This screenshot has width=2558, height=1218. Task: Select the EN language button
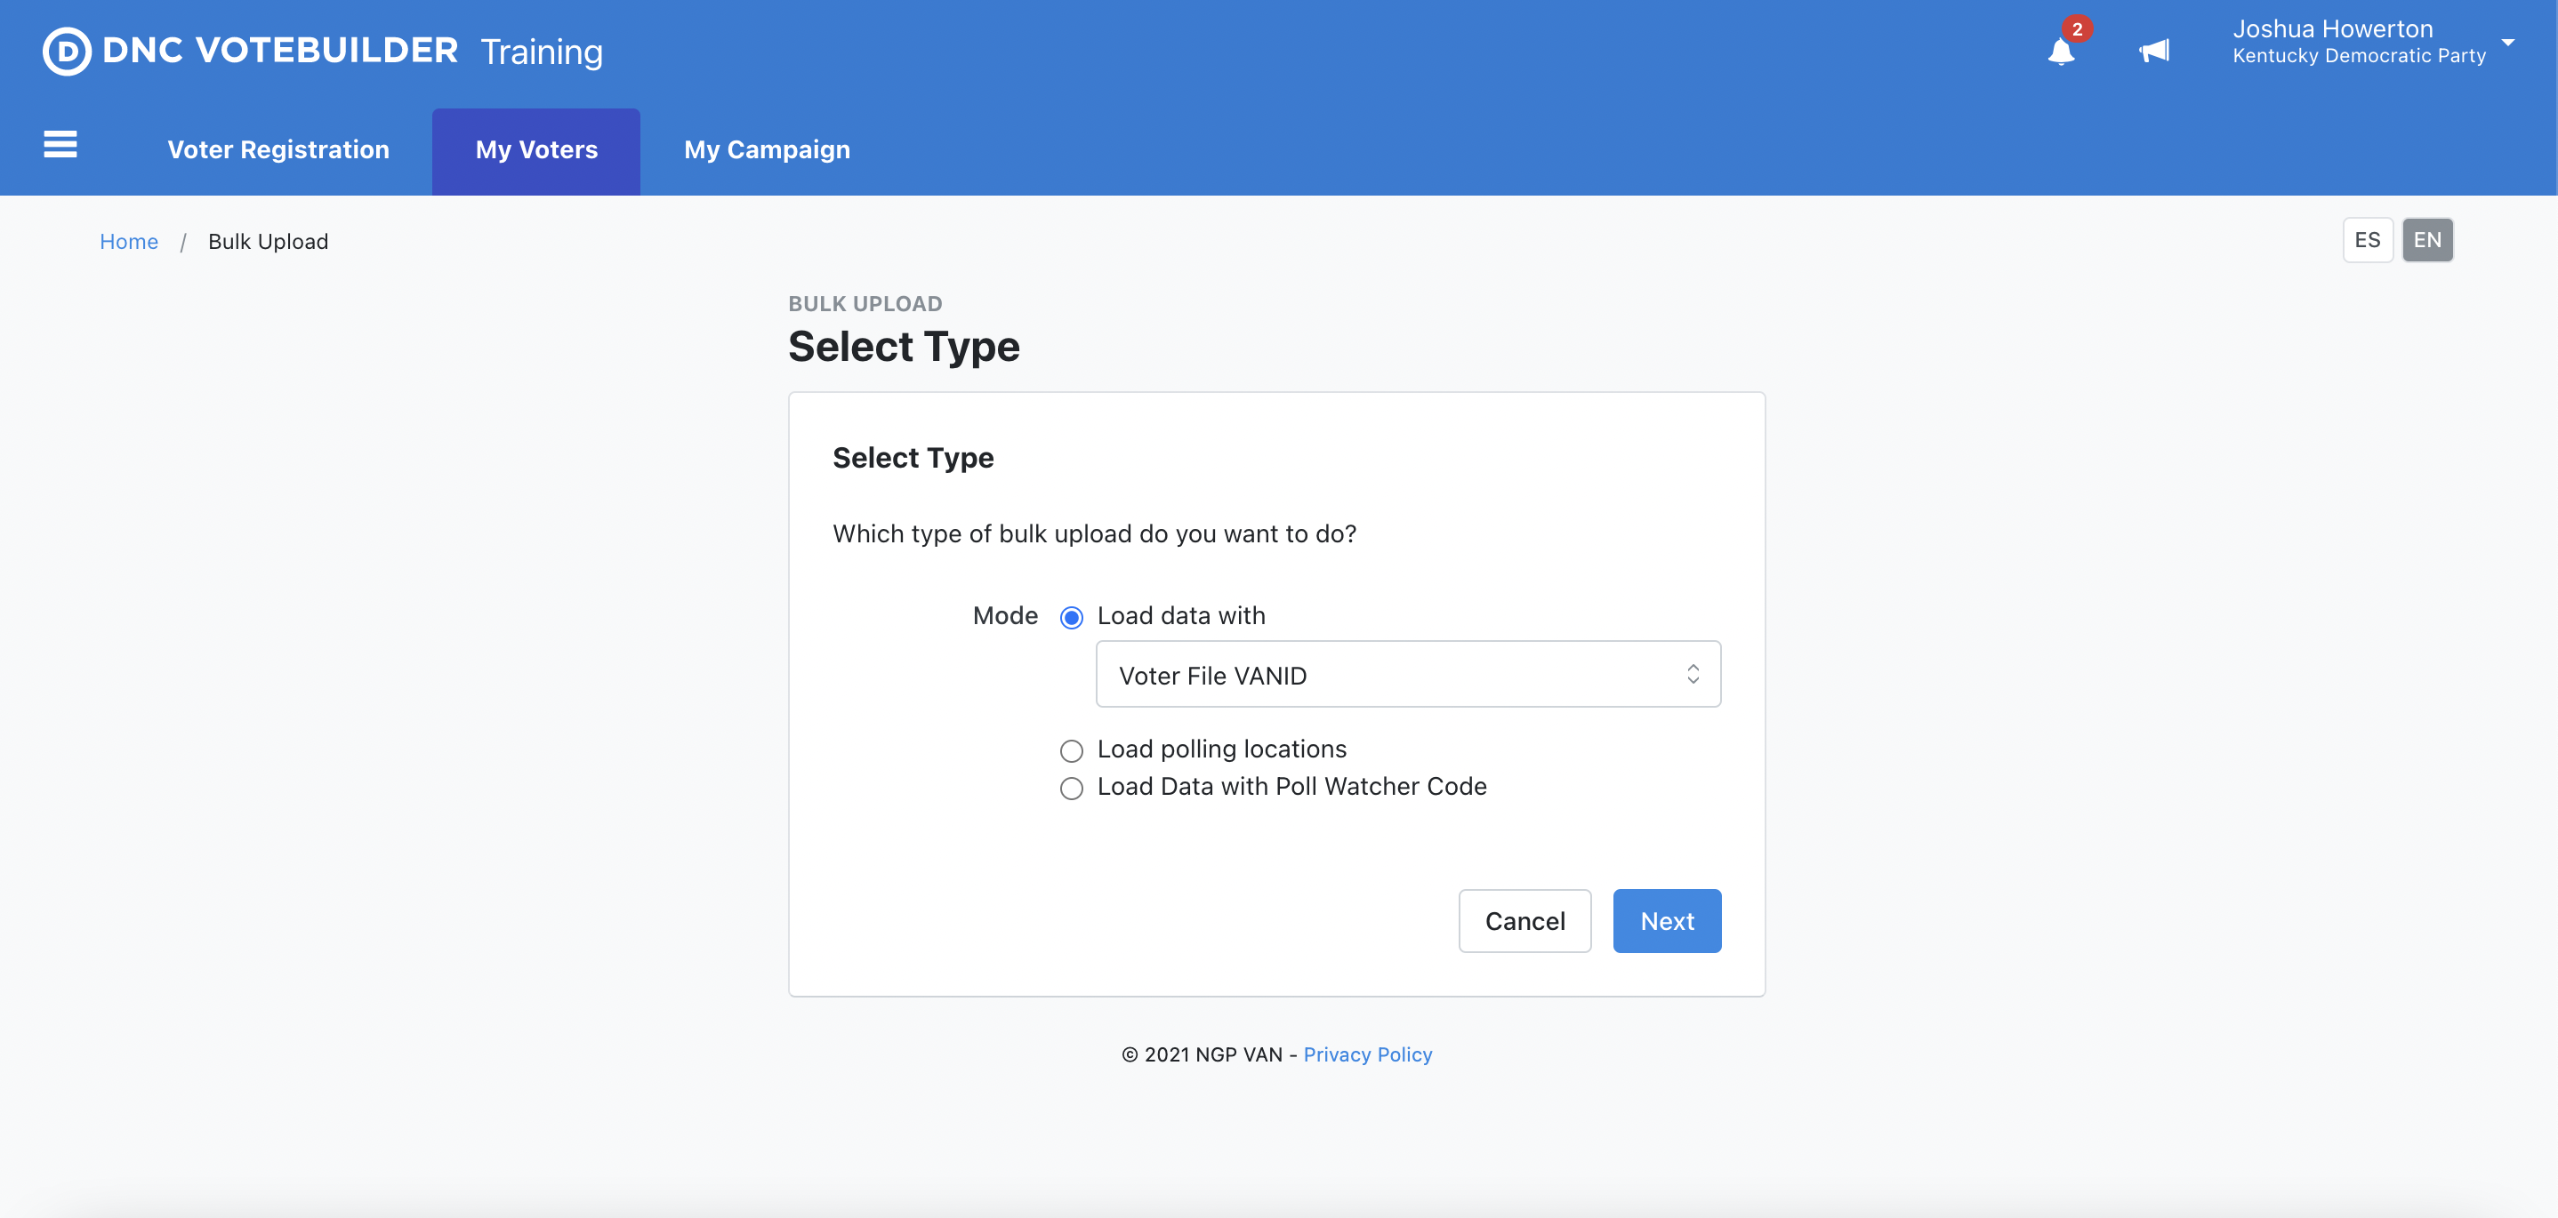tap(2426, 240)
